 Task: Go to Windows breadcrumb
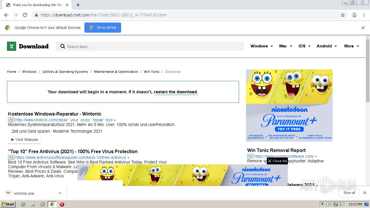coord(29,72)
